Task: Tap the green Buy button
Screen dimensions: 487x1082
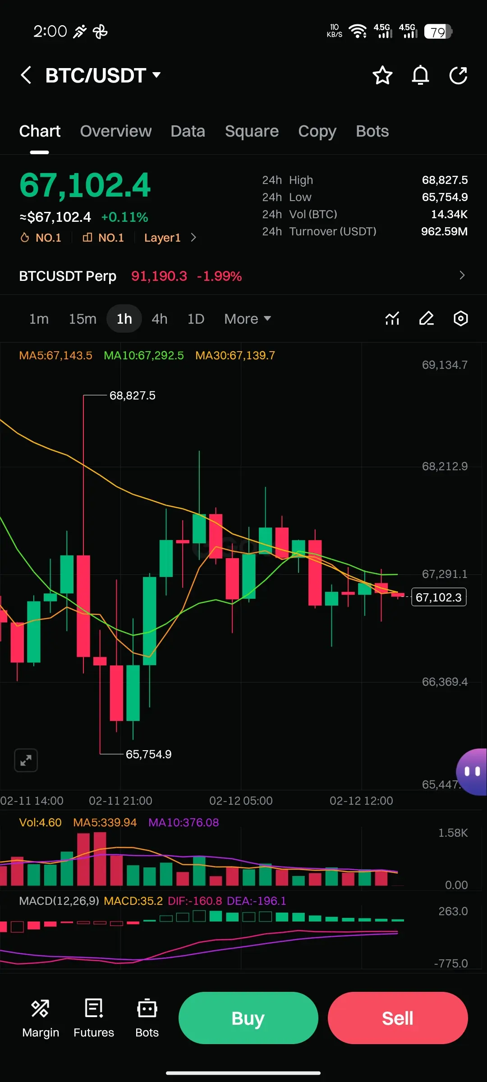Action: coord(248,1018)
